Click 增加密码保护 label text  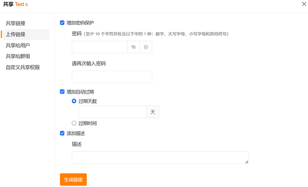click(80, 23)
